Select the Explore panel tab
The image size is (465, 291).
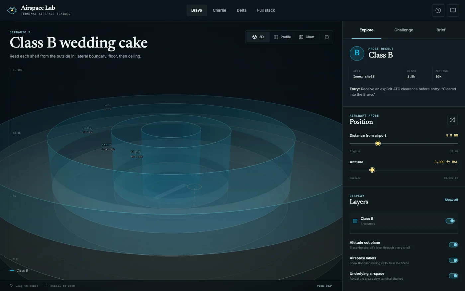tap(366, 30)
